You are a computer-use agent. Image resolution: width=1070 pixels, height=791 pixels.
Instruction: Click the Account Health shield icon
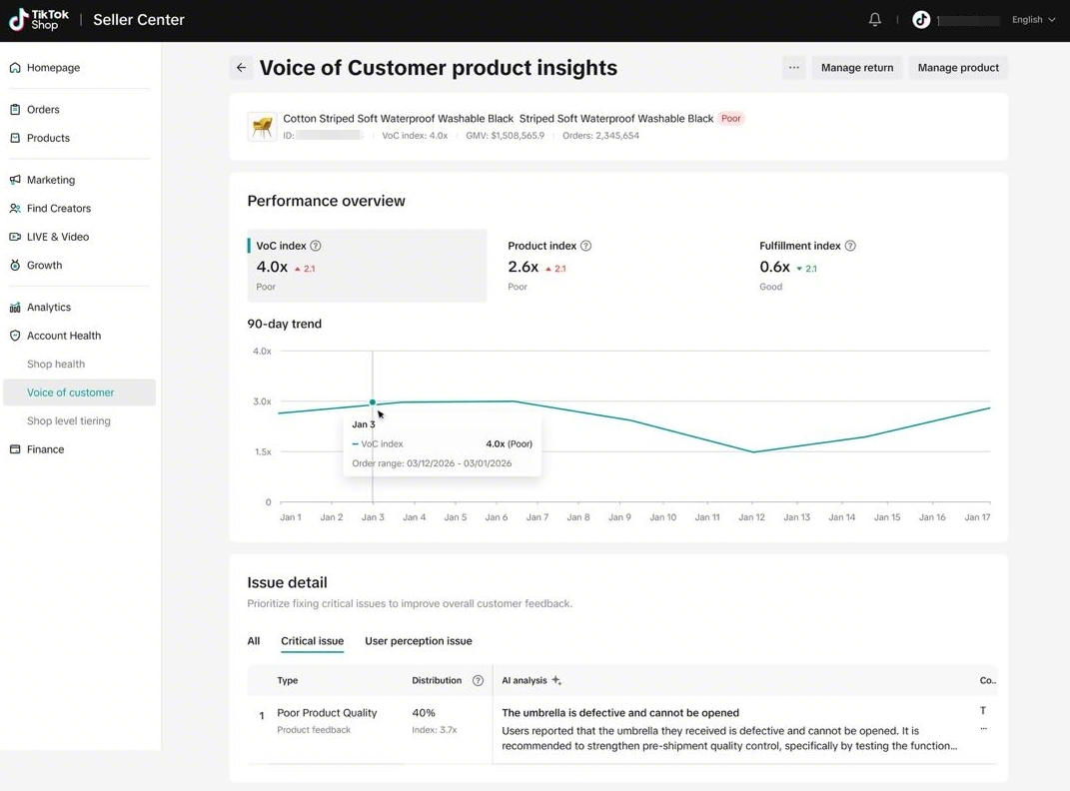15,336
